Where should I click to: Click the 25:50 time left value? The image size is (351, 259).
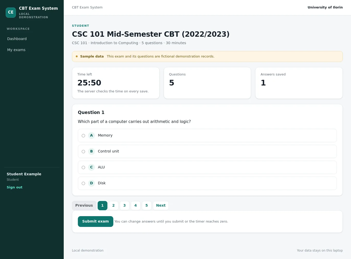[x=89, y=83]
